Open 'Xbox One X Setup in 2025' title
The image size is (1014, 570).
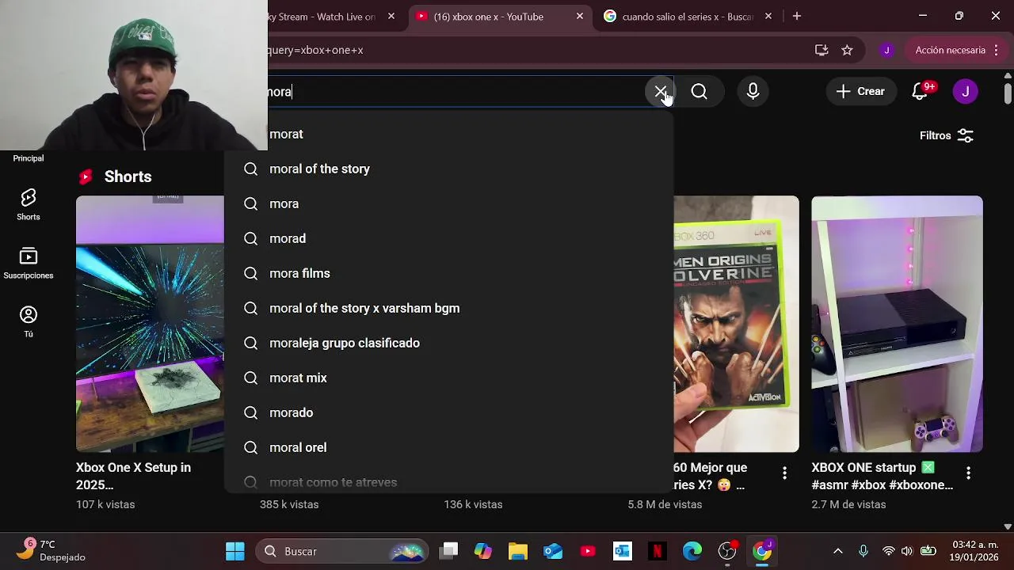[133, 476]
